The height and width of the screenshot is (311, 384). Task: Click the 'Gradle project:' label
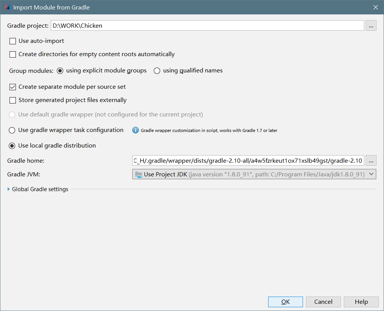[x=28, y=26]
